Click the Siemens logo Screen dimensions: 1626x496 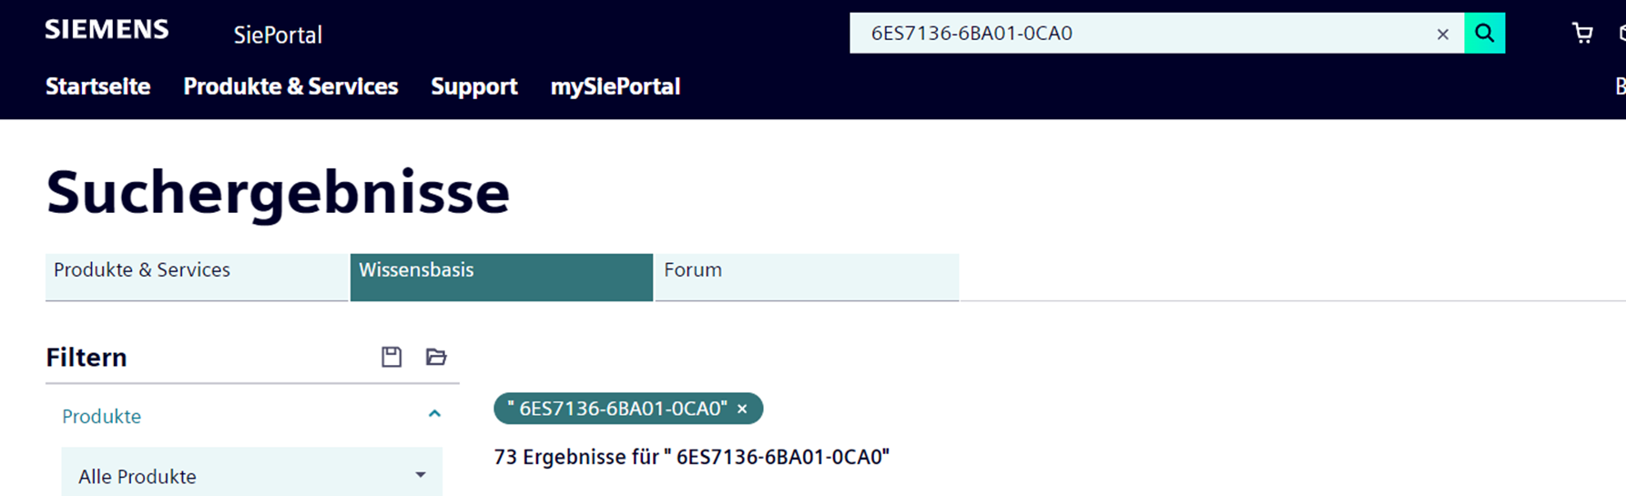tap(107, 30)
